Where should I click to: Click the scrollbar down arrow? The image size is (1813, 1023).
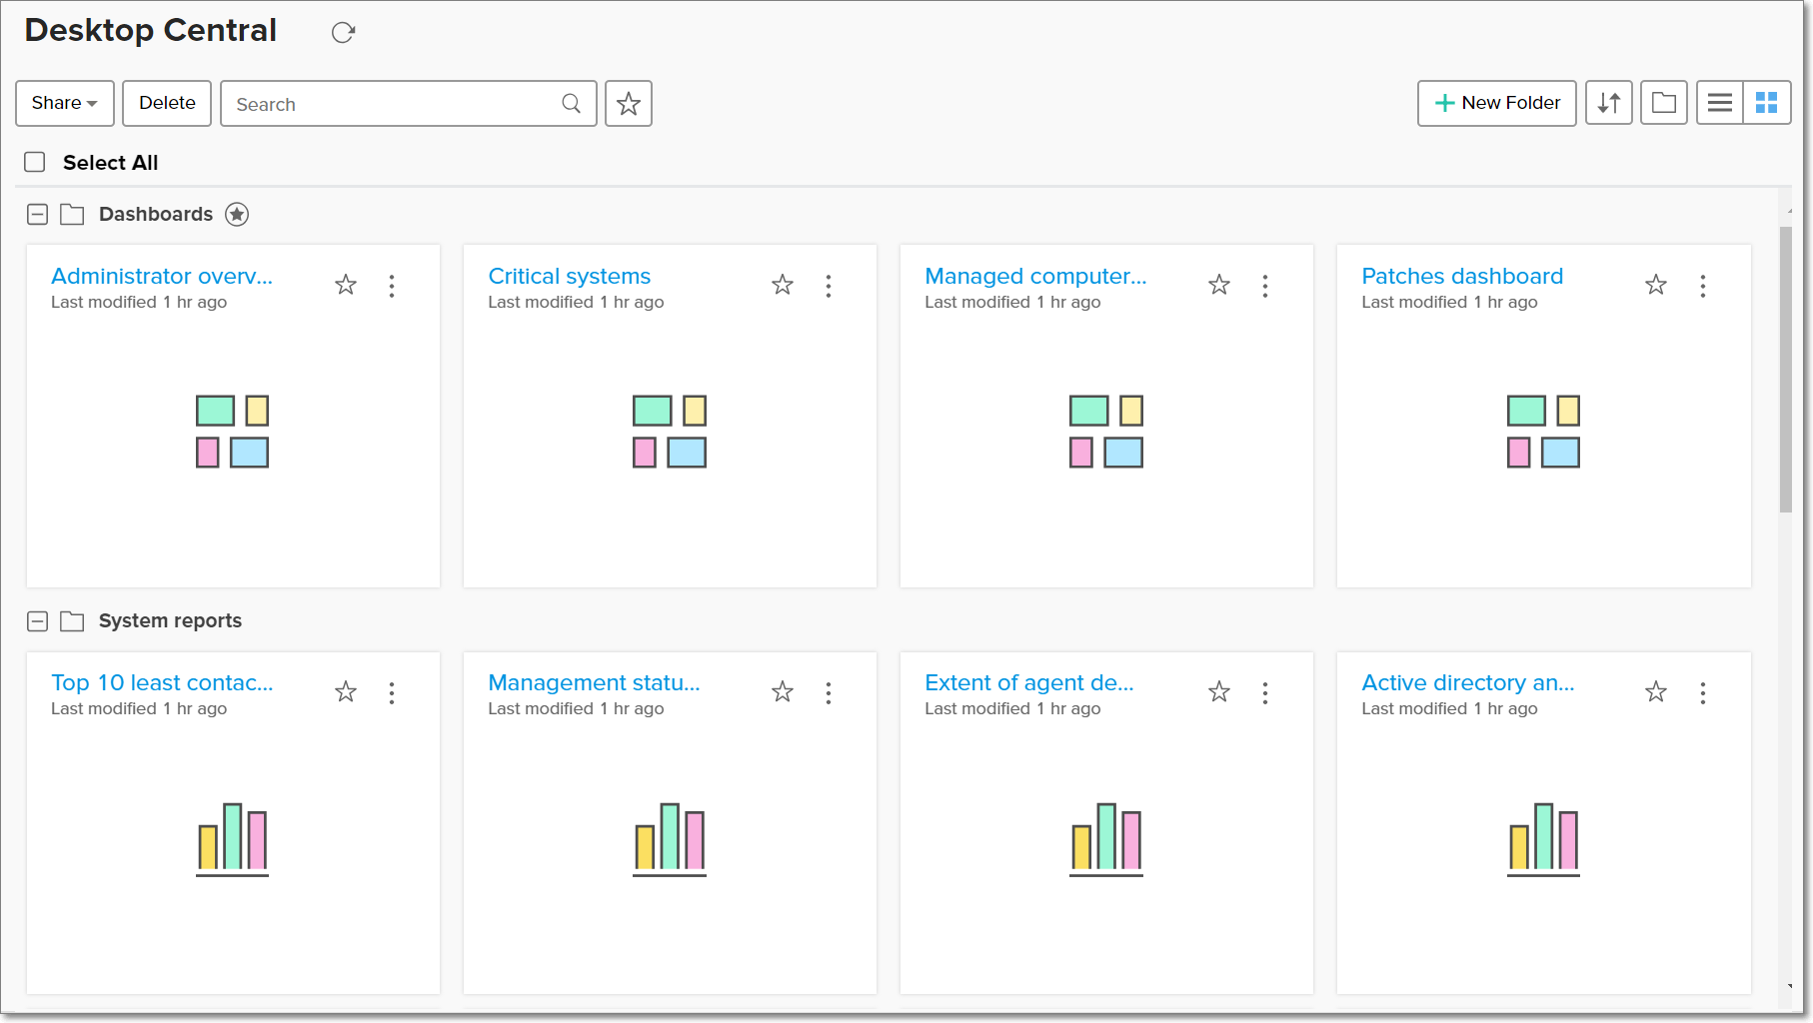click(1789, 987)
